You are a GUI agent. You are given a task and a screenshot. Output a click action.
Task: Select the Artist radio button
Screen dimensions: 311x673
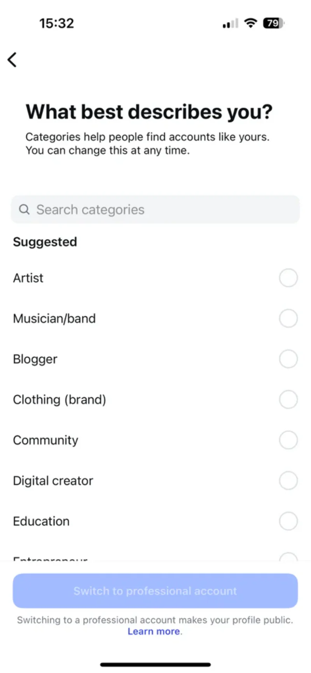coord(288,278)
